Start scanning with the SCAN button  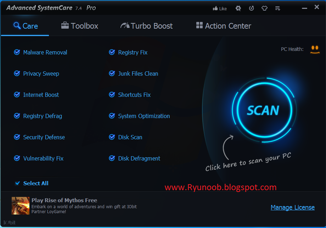tap(264, 110)
